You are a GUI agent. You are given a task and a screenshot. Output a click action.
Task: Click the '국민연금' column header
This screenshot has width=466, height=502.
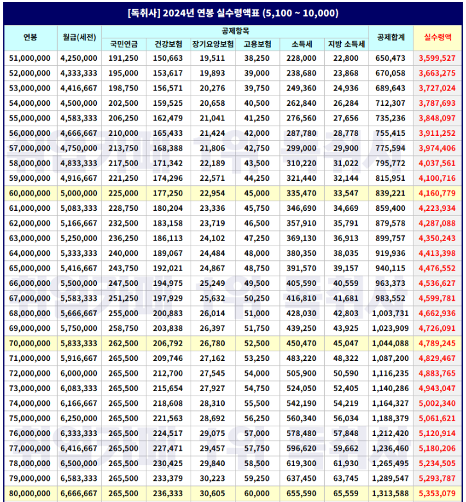123,44
